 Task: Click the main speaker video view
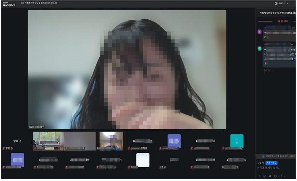coord(127,69)
